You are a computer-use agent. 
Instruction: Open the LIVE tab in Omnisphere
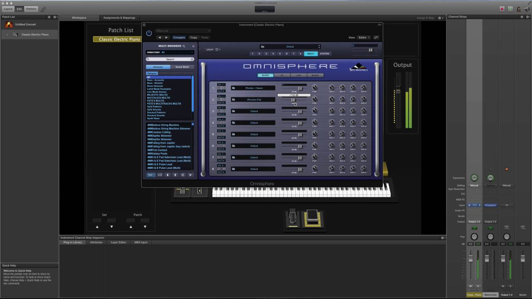pos(298,75)
